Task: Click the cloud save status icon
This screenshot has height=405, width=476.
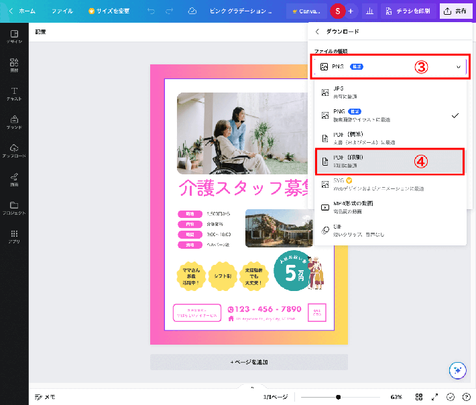Action: click(x=192, y=11)
